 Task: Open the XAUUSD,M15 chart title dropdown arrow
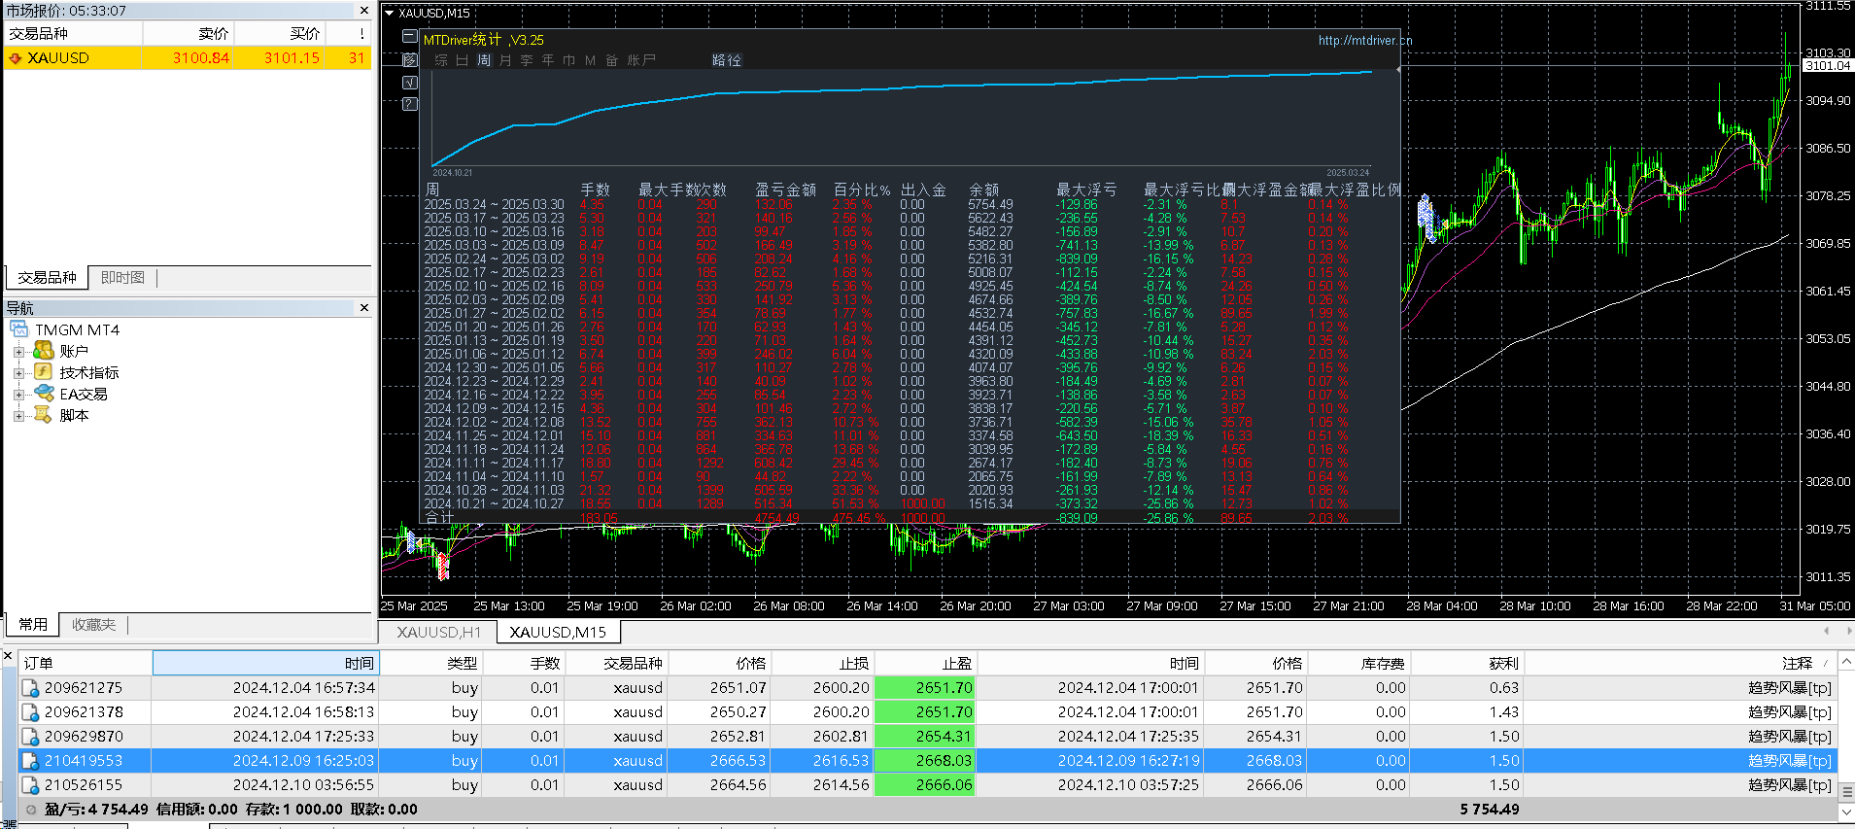click(390, 14)
